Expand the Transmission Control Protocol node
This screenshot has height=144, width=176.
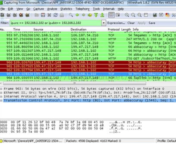(x=1, y=100)
